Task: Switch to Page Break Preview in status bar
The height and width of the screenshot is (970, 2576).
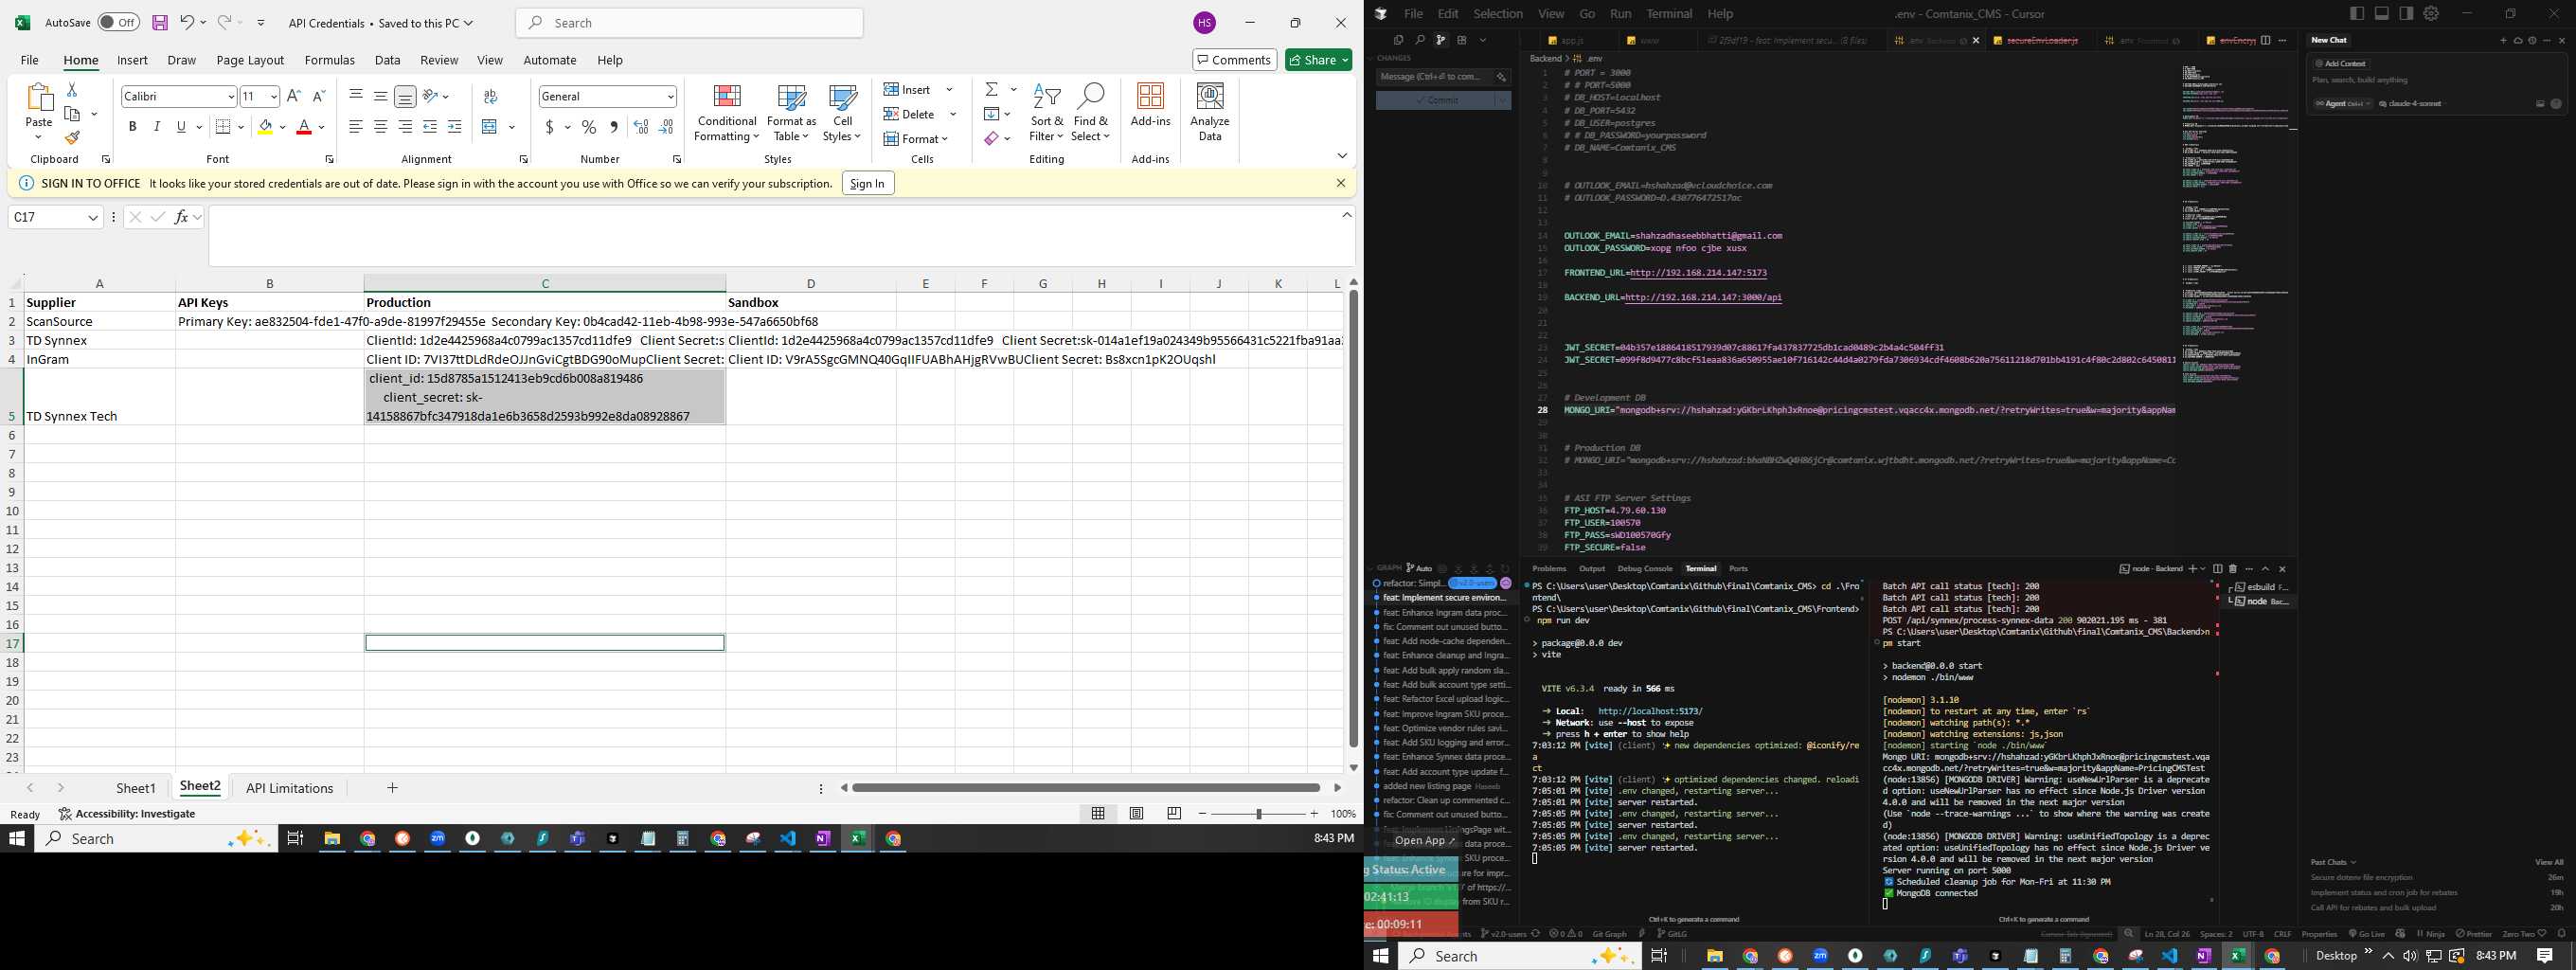Action: point(1174,814)
